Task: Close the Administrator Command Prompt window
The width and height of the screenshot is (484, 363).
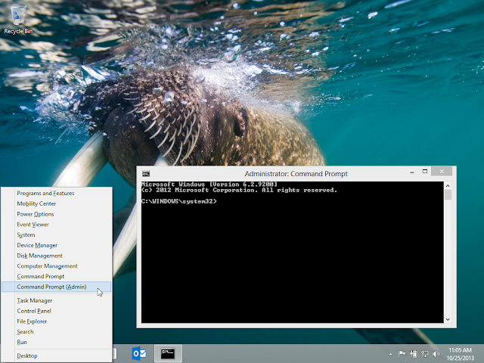Action: (x=442, y=172)
